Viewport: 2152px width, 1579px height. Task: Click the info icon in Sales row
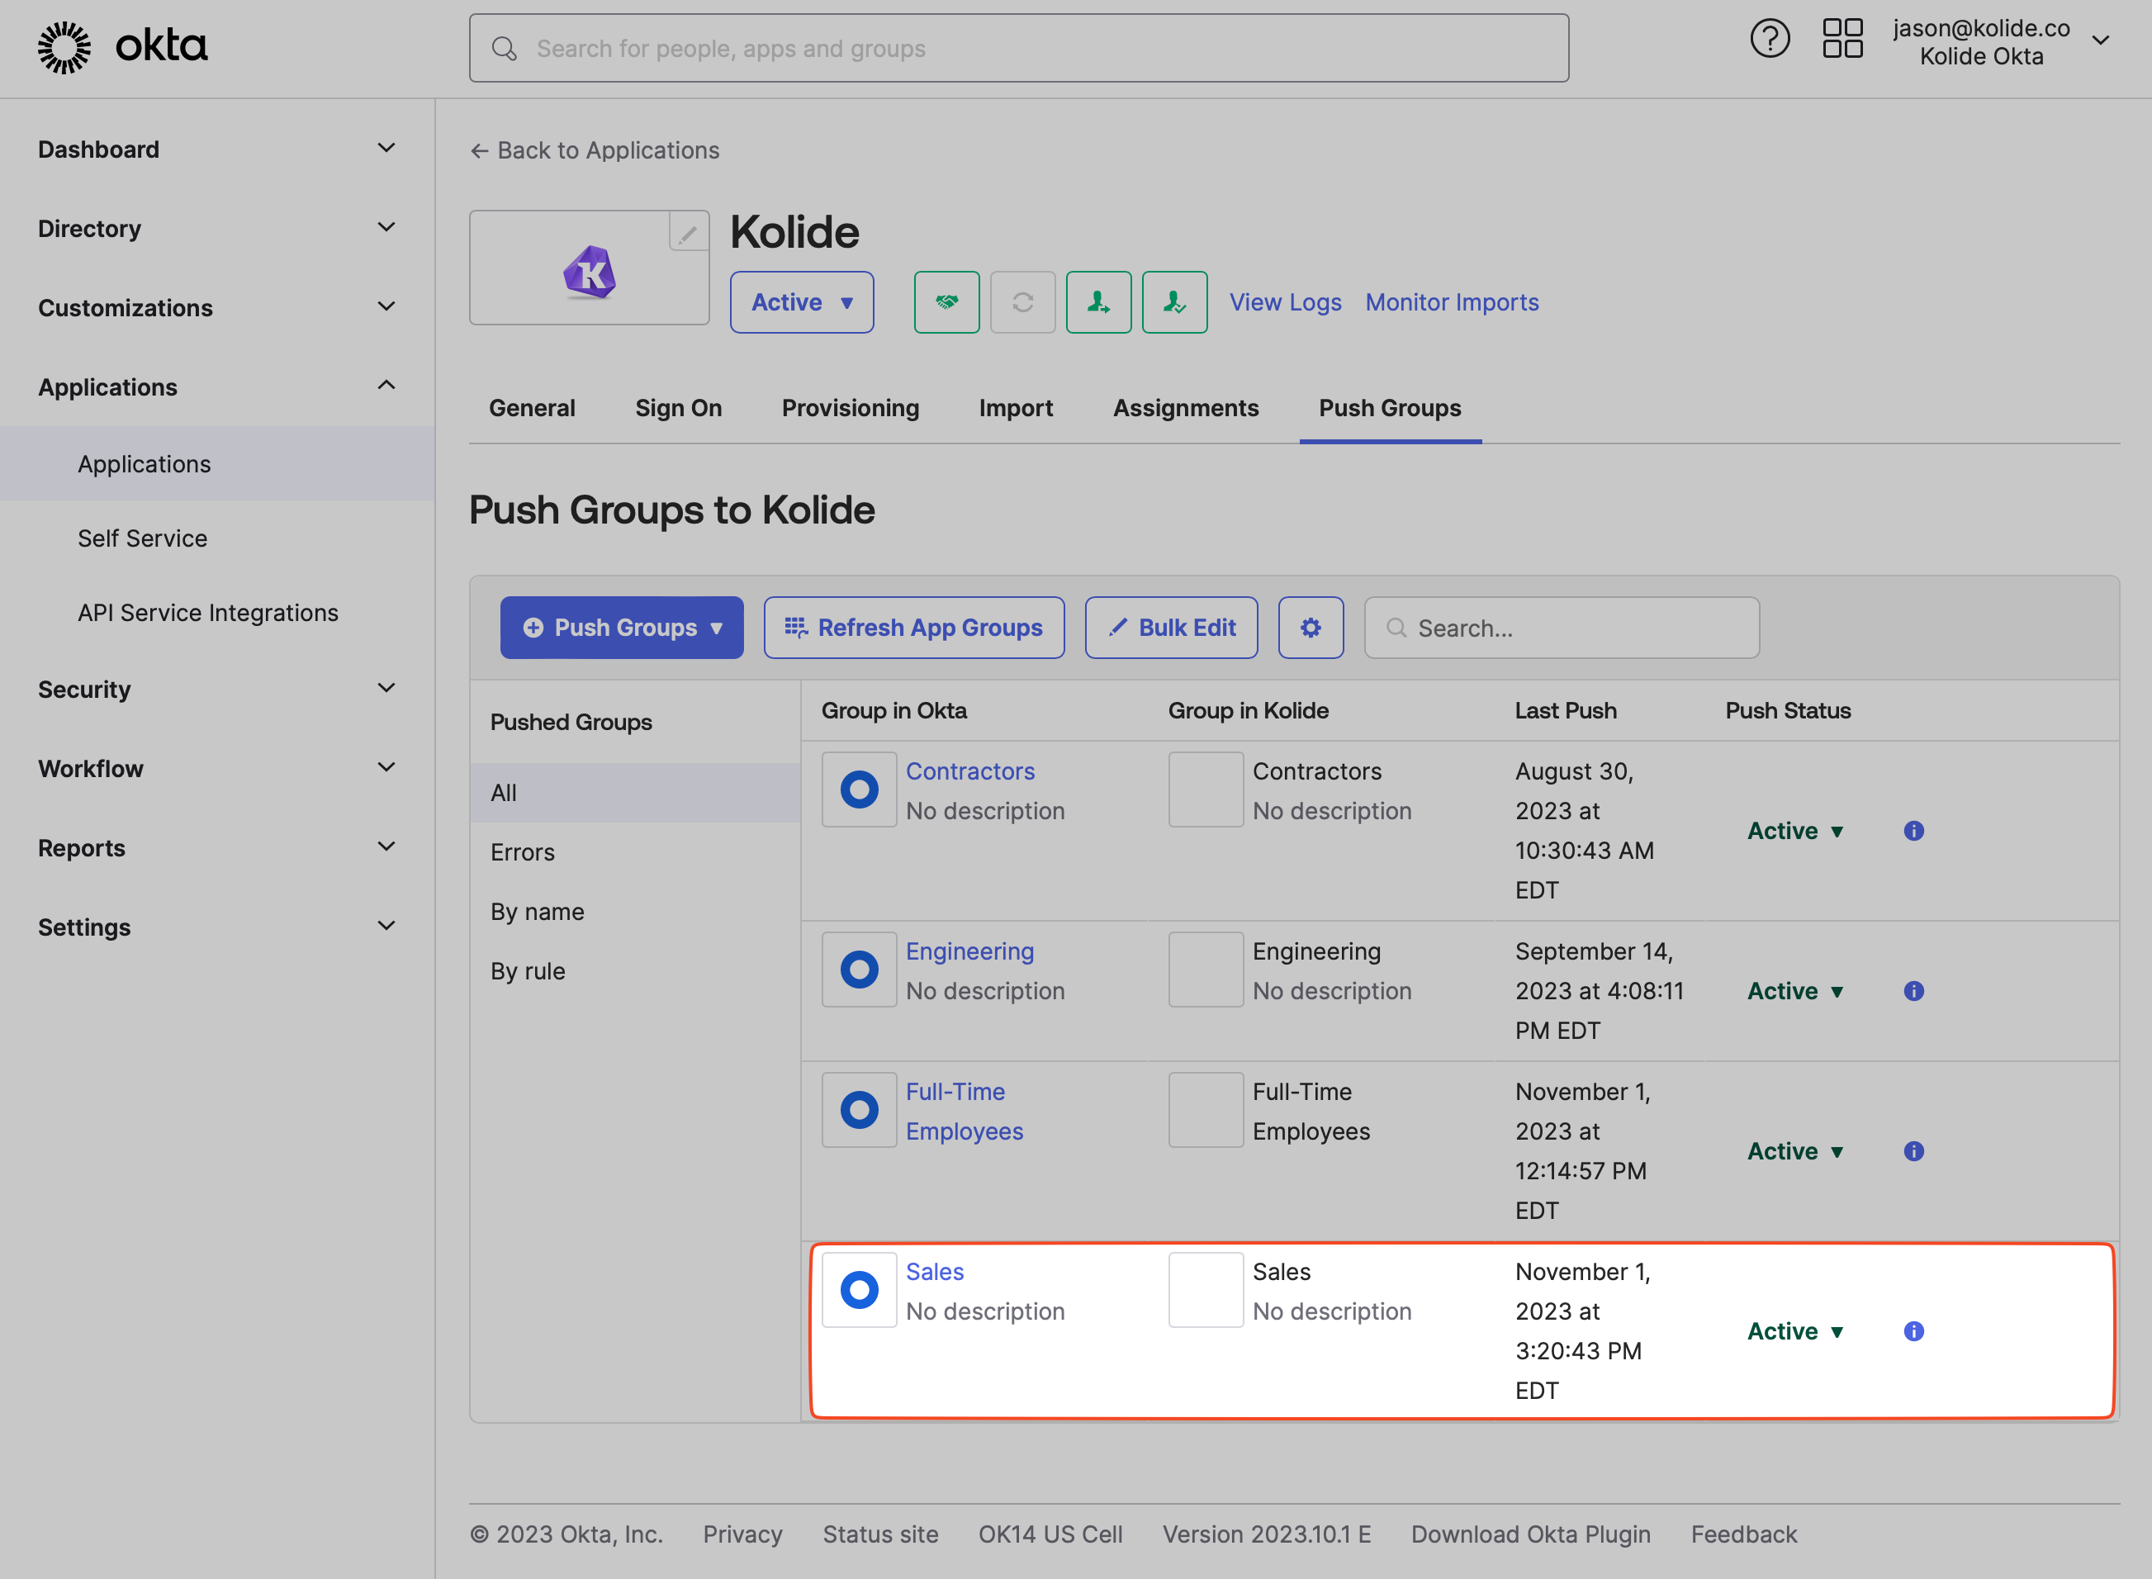(1913, 1331)
